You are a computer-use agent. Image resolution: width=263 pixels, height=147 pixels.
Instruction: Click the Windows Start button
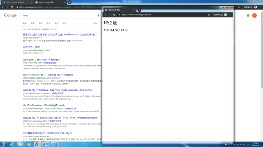pyautogui.click(x=4, y=144)
